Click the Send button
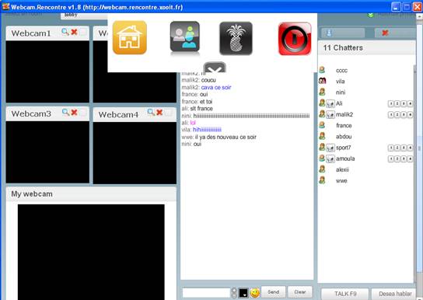This screenshot has width=423, height=300. pyautogui.click(x=273, y=292)
